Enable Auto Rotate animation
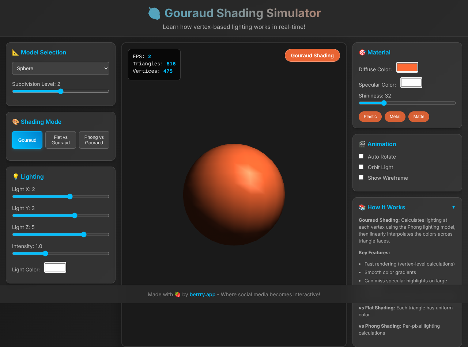 click(361, 156)
